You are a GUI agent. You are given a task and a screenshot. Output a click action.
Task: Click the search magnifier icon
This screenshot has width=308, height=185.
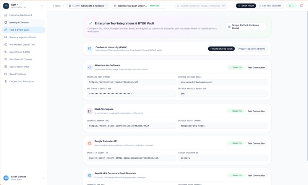pos(178,6)
